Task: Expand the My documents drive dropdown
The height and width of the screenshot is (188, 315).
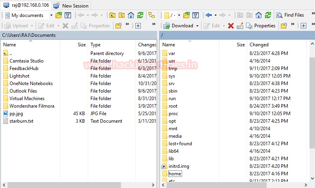Action: pos(51,15)
